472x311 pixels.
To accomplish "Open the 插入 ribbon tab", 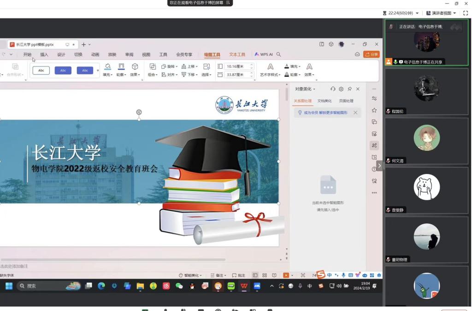I will point(44,54).
